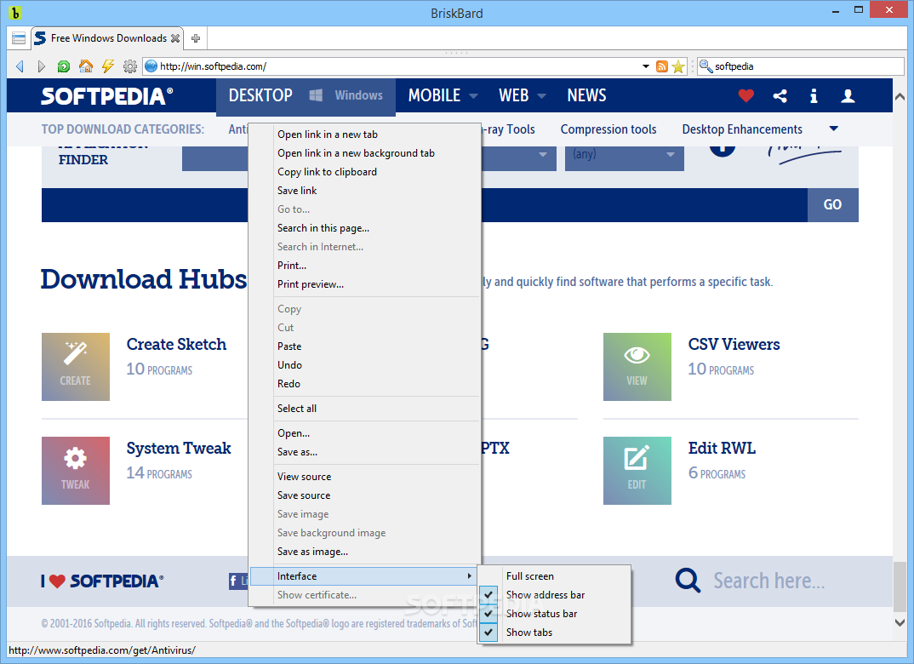Select View source in the context menu
This screenshot has width=914, height=664.
pyautogui.click(x=365, y=476)
